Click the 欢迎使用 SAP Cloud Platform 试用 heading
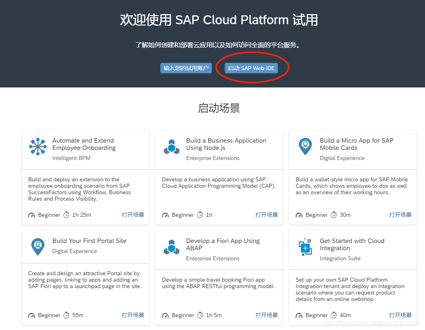Viewport: 425px width, 330px height. click(219, 20)
